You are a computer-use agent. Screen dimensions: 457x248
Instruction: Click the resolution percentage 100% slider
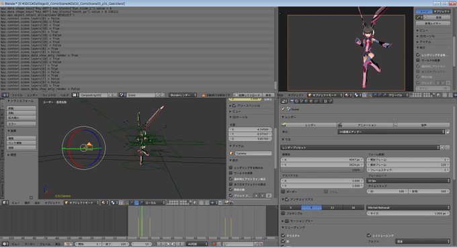point(322,169)
